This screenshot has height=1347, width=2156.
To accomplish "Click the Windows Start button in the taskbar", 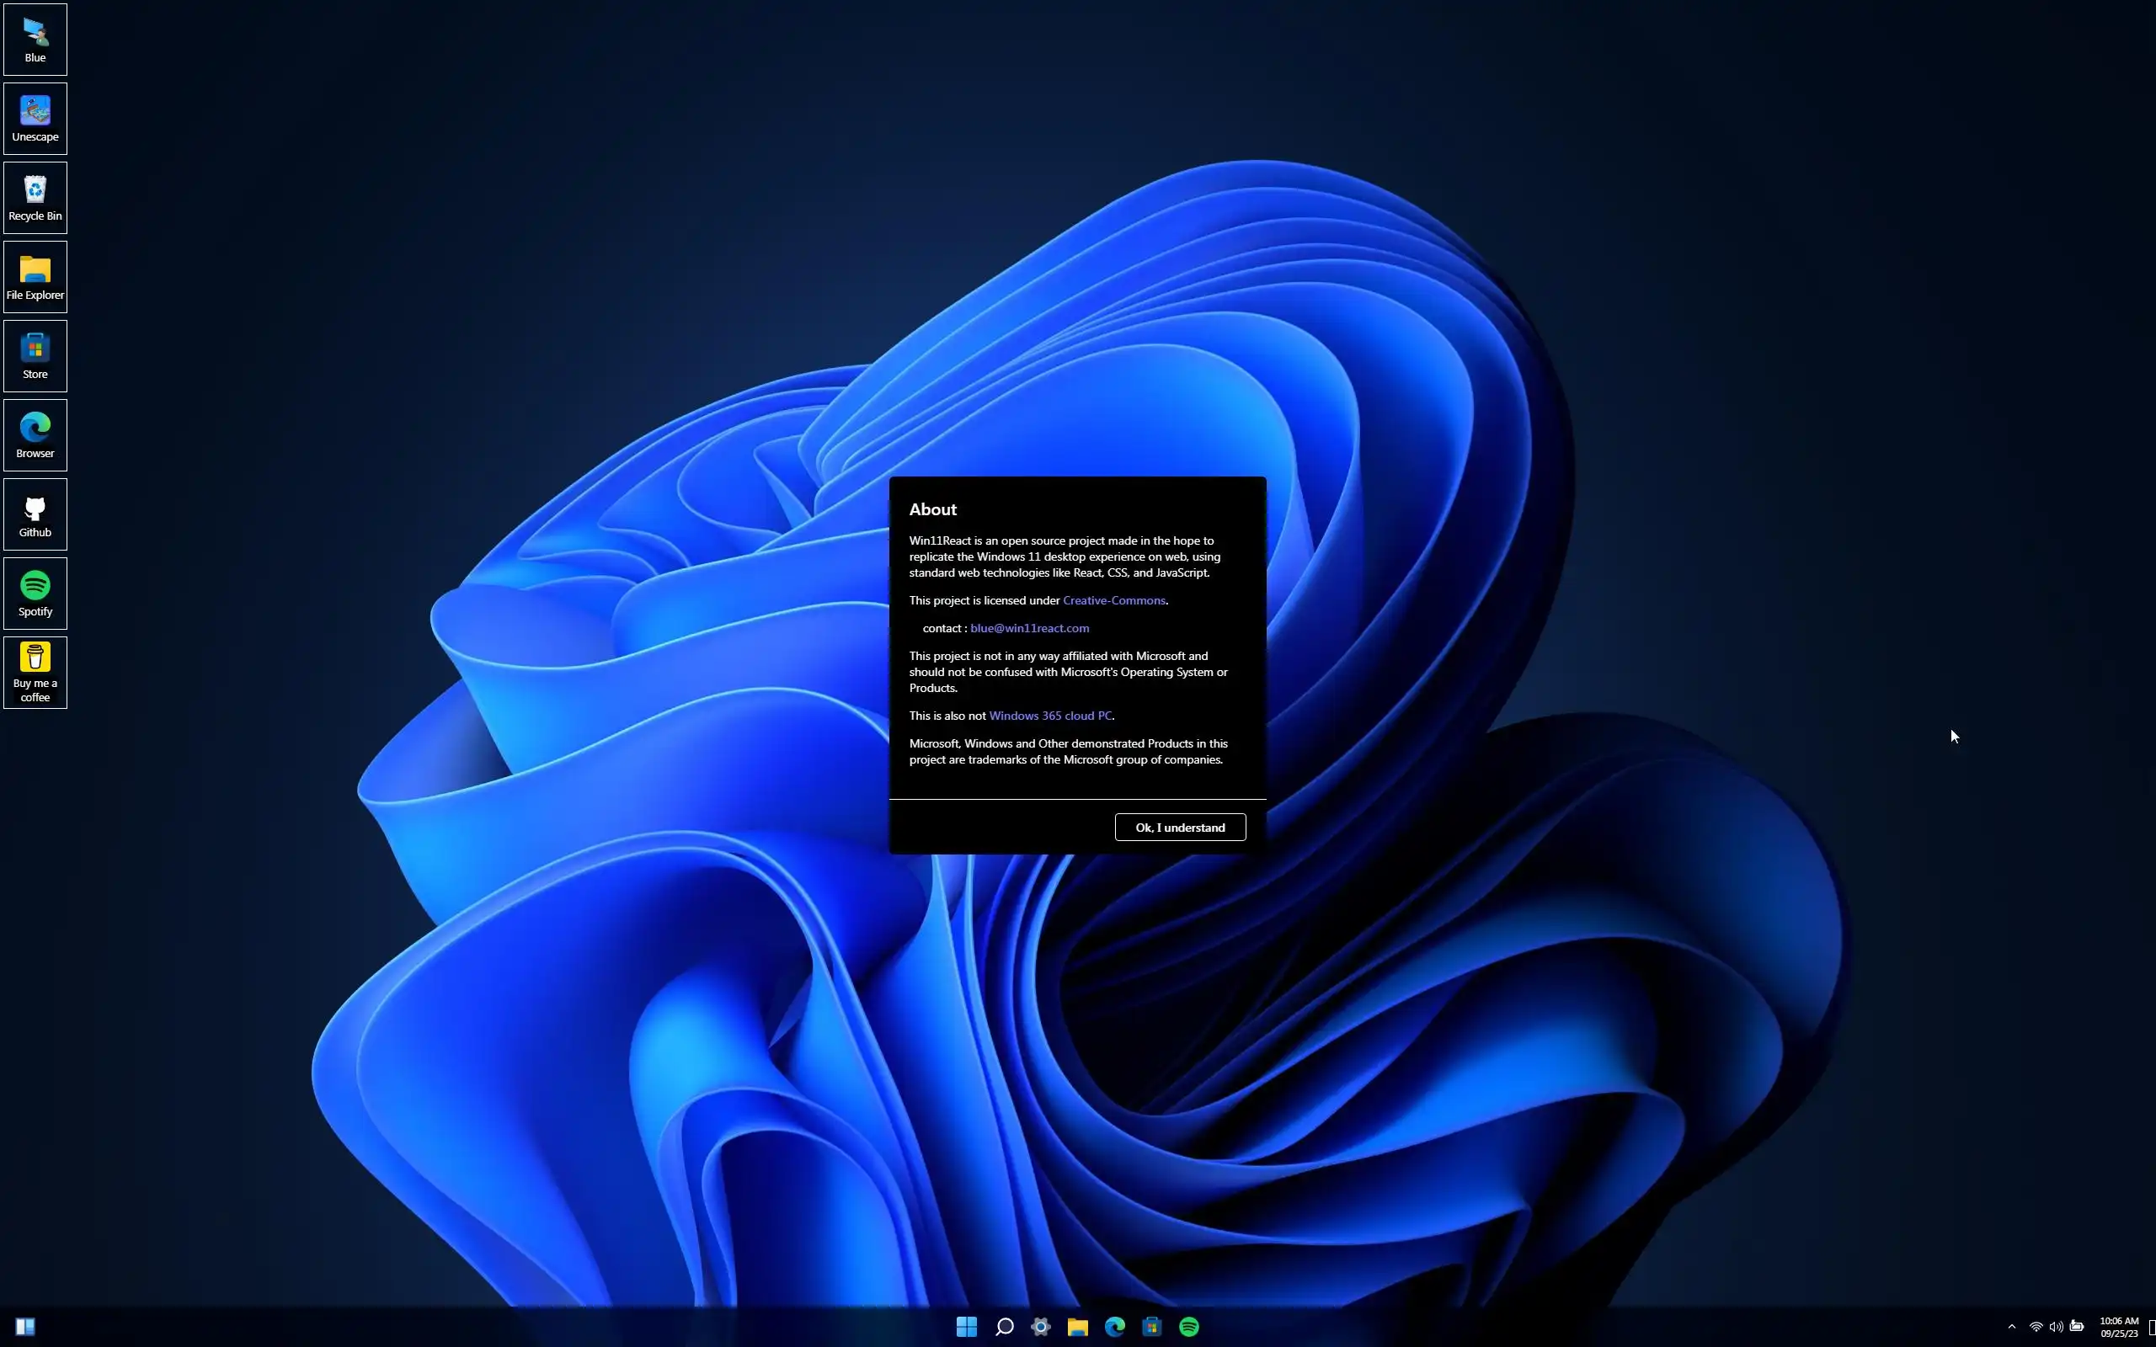I will (x=967, y=1327).
